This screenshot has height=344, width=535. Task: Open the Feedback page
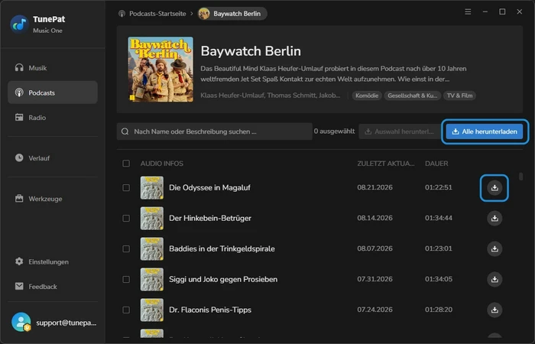tap(53, 287)
